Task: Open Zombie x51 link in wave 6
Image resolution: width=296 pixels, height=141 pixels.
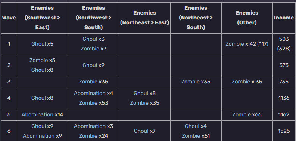Action: (191, 136)
